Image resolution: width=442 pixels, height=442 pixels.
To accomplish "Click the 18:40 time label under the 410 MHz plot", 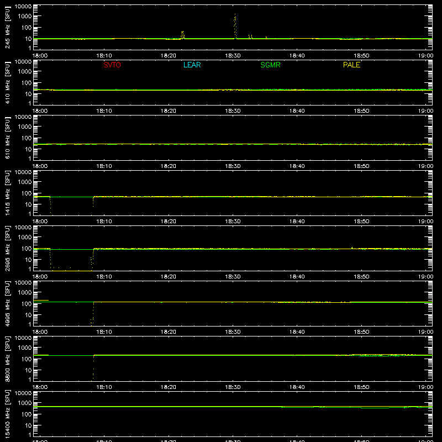I will 297,111.
